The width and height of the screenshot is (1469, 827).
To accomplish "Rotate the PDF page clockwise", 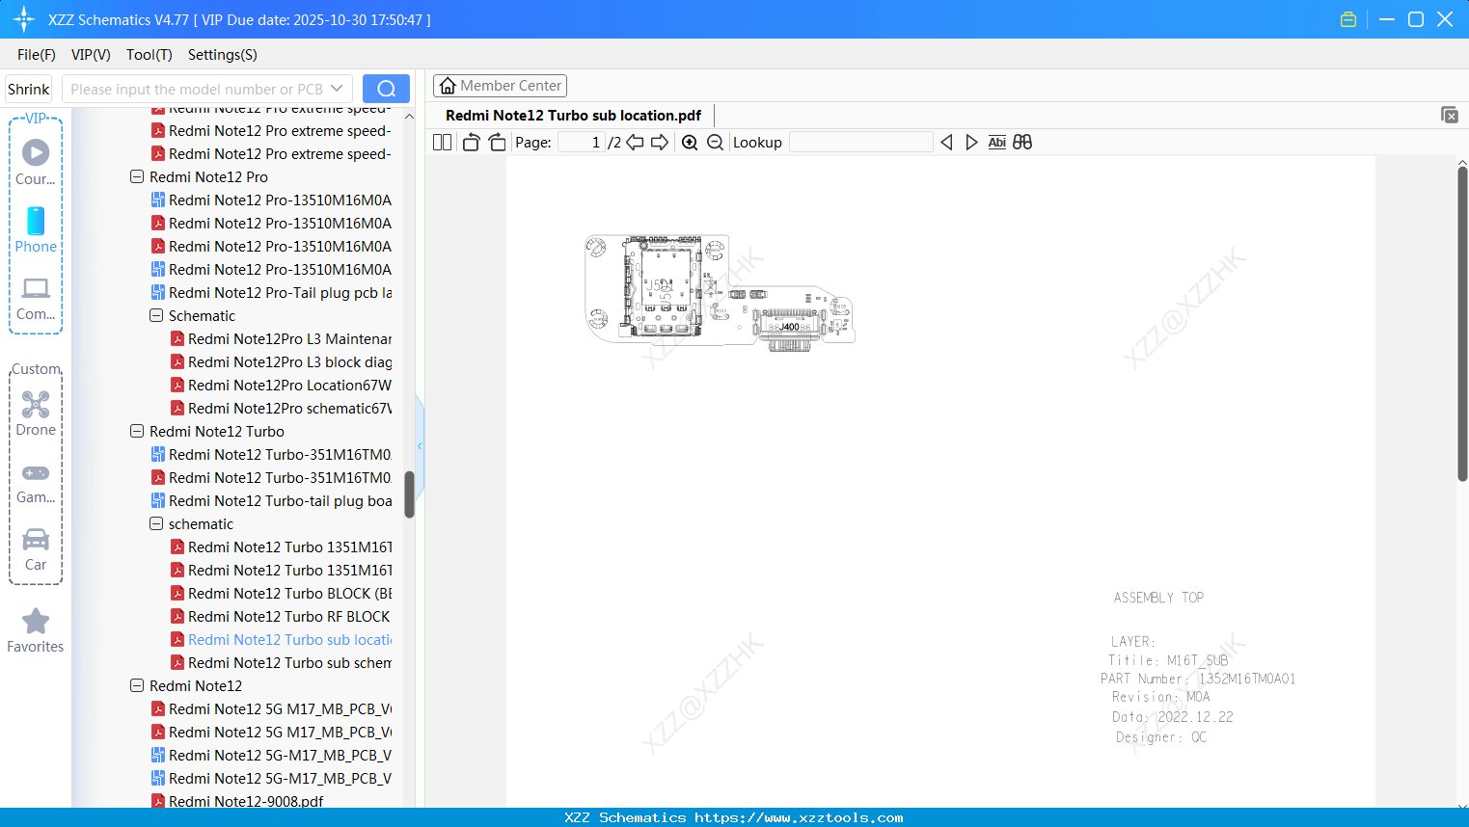I will (x=497, y=142).
